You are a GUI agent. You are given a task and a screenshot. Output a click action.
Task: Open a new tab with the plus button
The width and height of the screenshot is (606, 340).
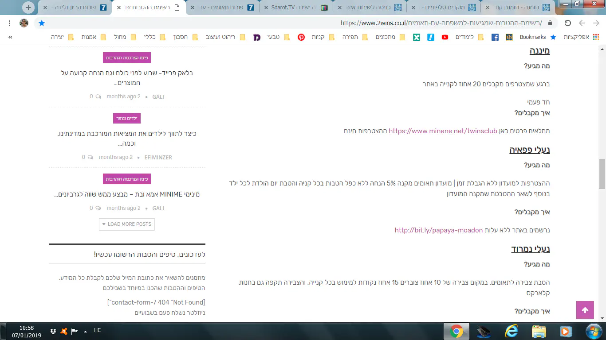point(28,8)
